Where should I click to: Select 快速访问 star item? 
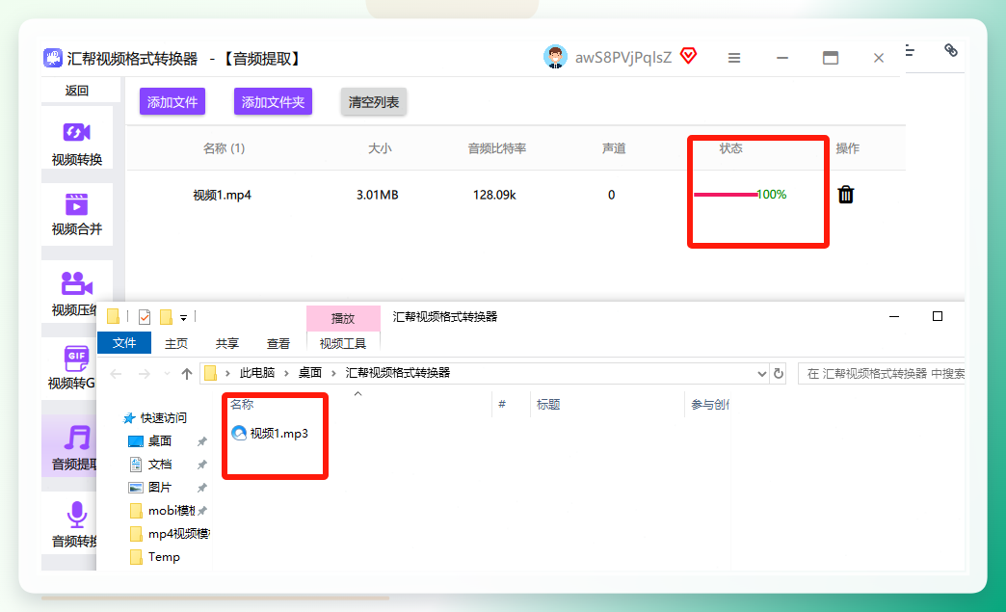coord(155,418)
